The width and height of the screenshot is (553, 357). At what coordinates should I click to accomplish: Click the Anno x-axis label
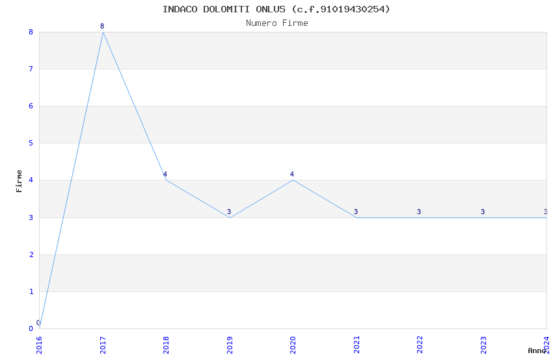537,351
